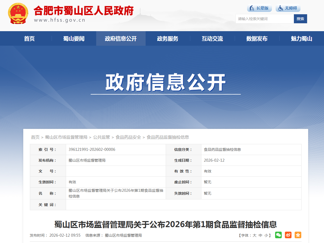The height and width of the screenshot is (243, 324).
Task: Open the 数据发布 menu item
Action: pyautogui.click(x=257, y=39)
